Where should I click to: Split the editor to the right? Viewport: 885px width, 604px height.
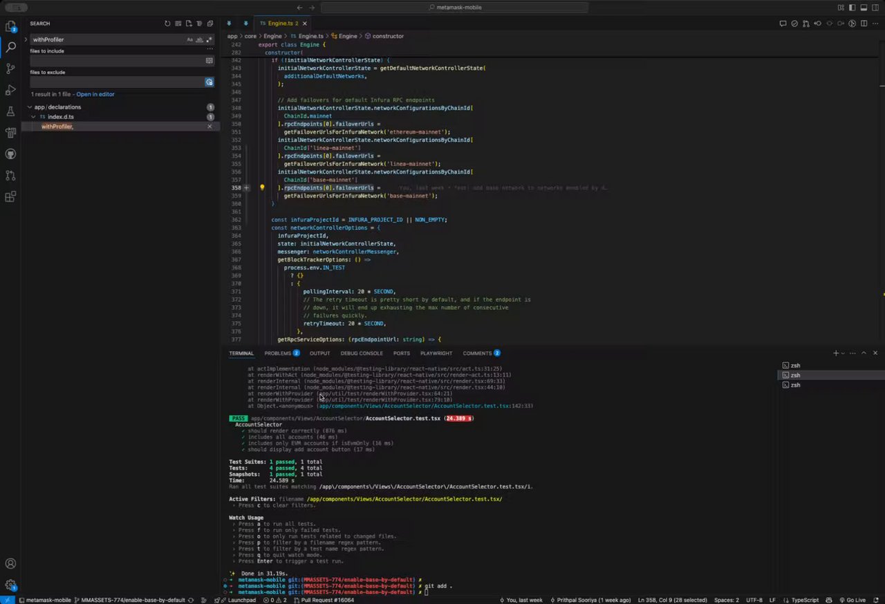click(x=864, y=24)
